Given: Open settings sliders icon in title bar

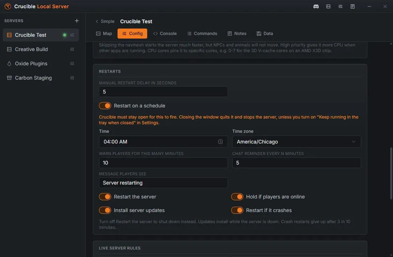Looking at the screenshot, I should [x=340, y=6].
